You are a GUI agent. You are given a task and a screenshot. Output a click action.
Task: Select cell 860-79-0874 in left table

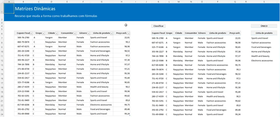[23, 42]
